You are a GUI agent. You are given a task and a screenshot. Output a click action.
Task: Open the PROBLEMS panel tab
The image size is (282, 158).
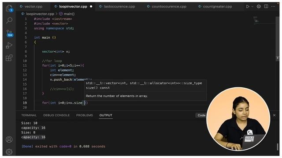[84, 115]
